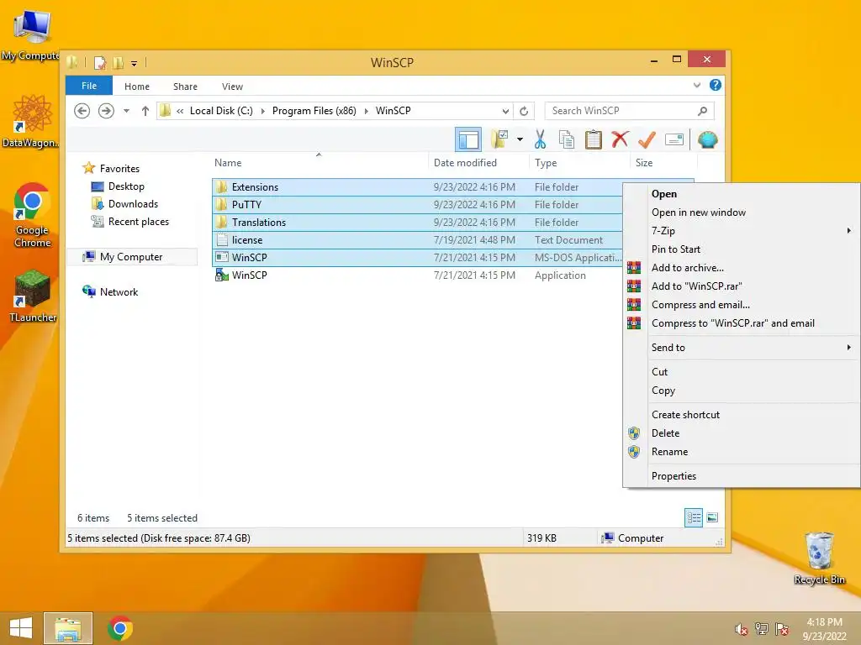
Task: Click Chrome icon in the taskbar
Action: (120, 628)
